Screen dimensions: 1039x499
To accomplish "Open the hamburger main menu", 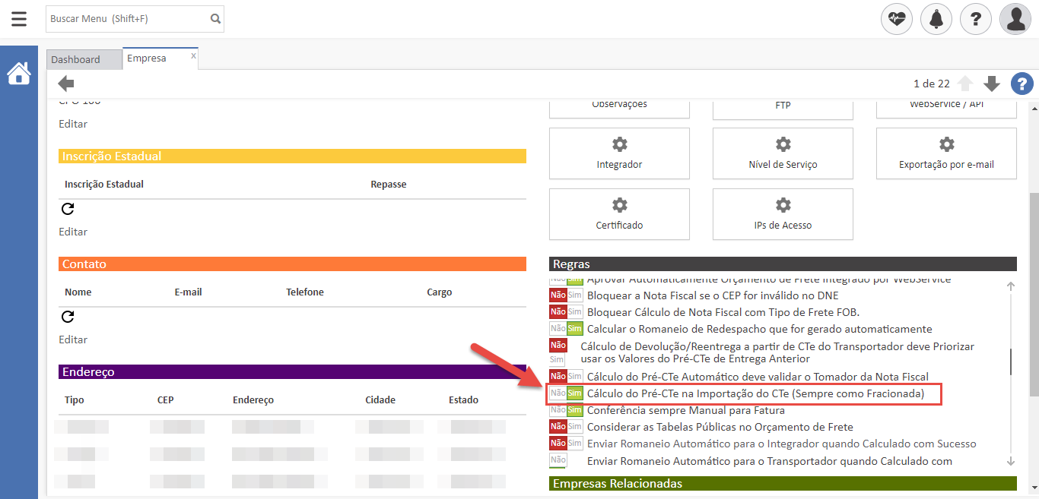I will click(19, 19).
